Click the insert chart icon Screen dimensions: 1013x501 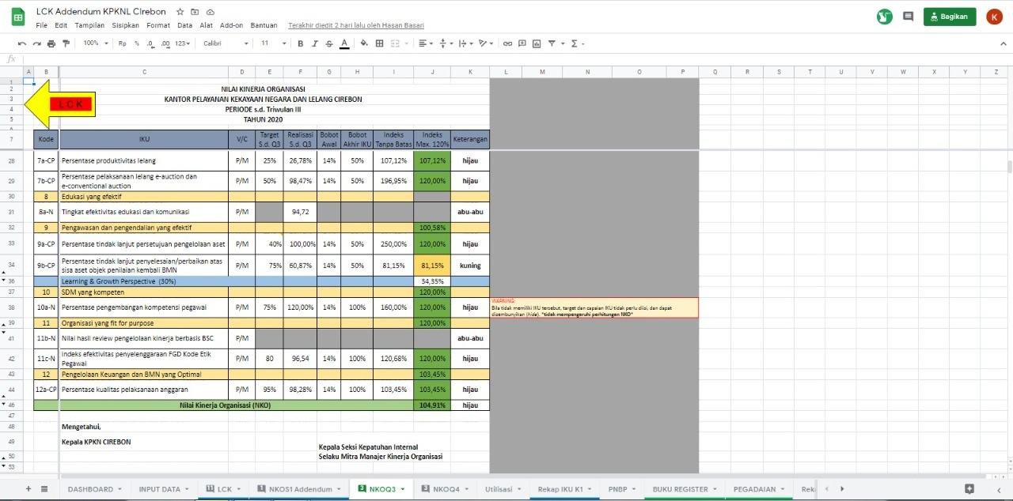coord(537,43)
